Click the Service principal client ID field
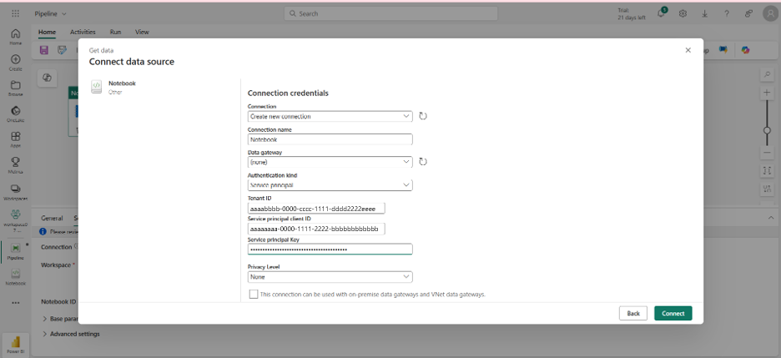This screenshot has height=358, width=781. click(316, 229)
